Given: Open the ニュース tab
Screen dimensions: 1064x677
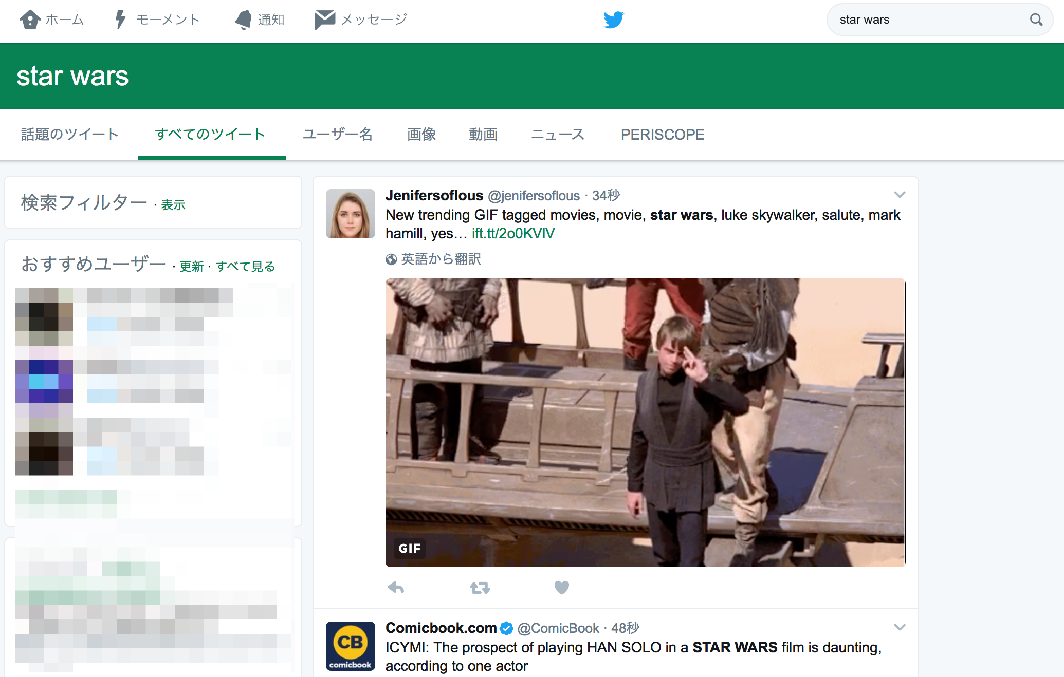Looking at the screenshot, I should (x=558, y=135).
